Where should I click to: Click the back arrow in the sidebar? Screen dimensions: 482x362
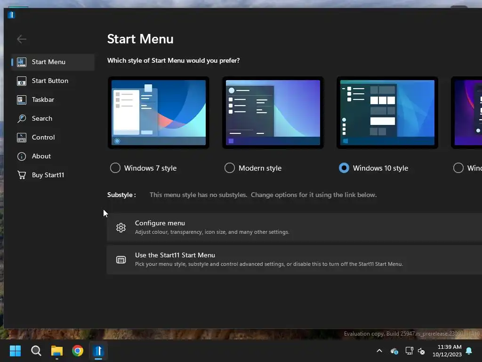pyautogui.click(x=22, y=39)
